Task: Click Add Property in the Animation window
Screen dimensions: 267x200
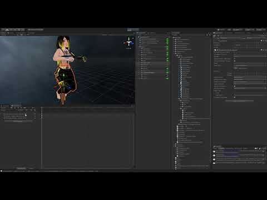Action: [x=18, y=122]
